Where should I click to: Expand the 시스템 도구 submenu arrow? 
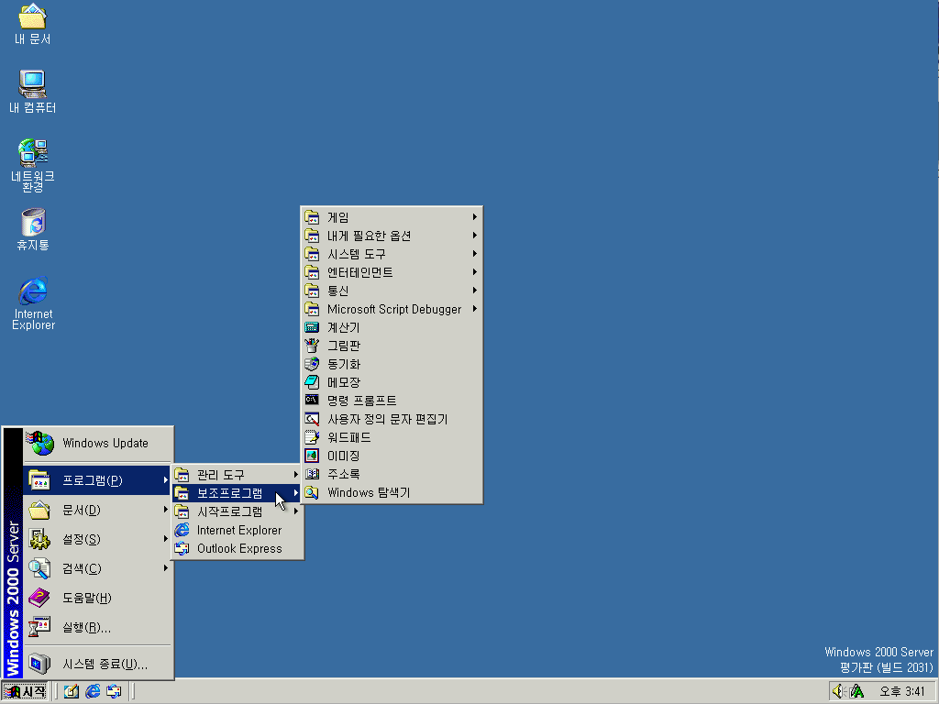(x=474, y=254)
